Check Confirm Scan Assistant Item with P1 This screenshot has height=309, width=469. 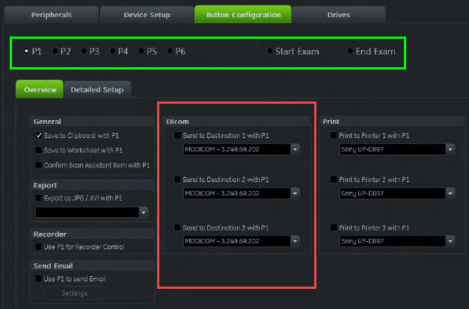[x=39, y=165]
